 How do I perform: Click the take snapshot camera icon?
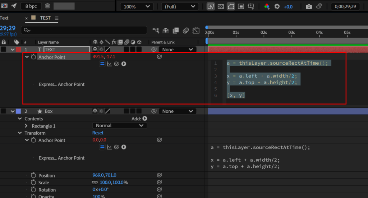point(309,6)
